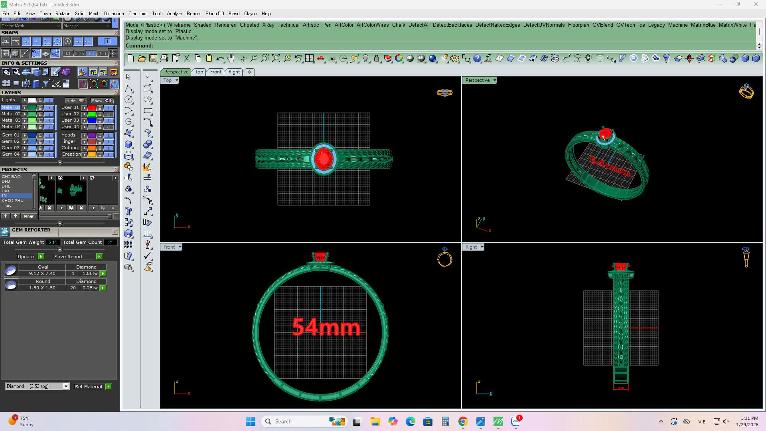Open the Machine display mode dropdown
Image resolution: width=766 pixels, height=431 pixels.
[108, 26]
